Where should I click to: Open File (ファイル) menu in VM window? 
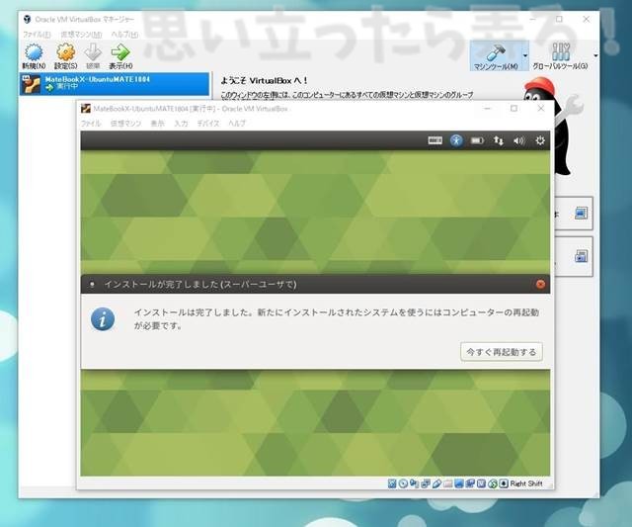click(x=91, y=123)
